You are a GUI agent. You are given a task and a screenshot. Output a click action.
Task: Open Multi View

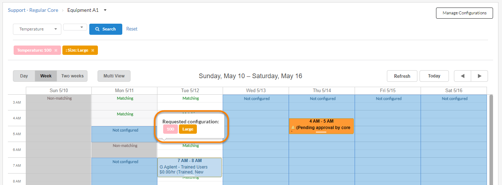point(114,76)
